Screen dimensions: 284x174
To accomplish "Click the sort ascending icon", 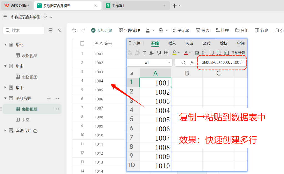I will click(152, 53).
